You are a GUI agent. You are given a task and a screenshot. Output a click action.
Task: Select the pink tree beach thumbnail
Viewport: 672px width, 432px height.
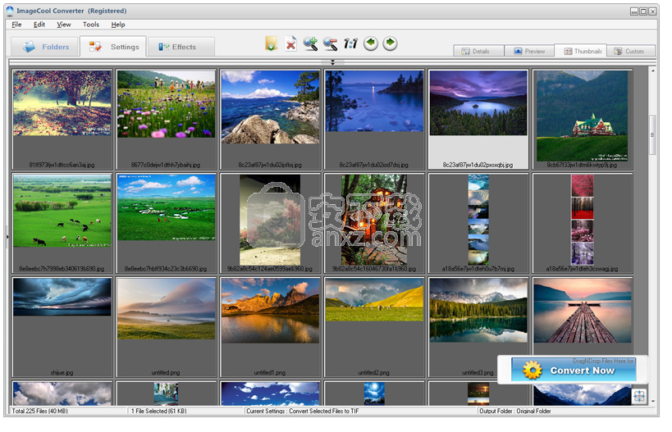click(x=271, y=223)
